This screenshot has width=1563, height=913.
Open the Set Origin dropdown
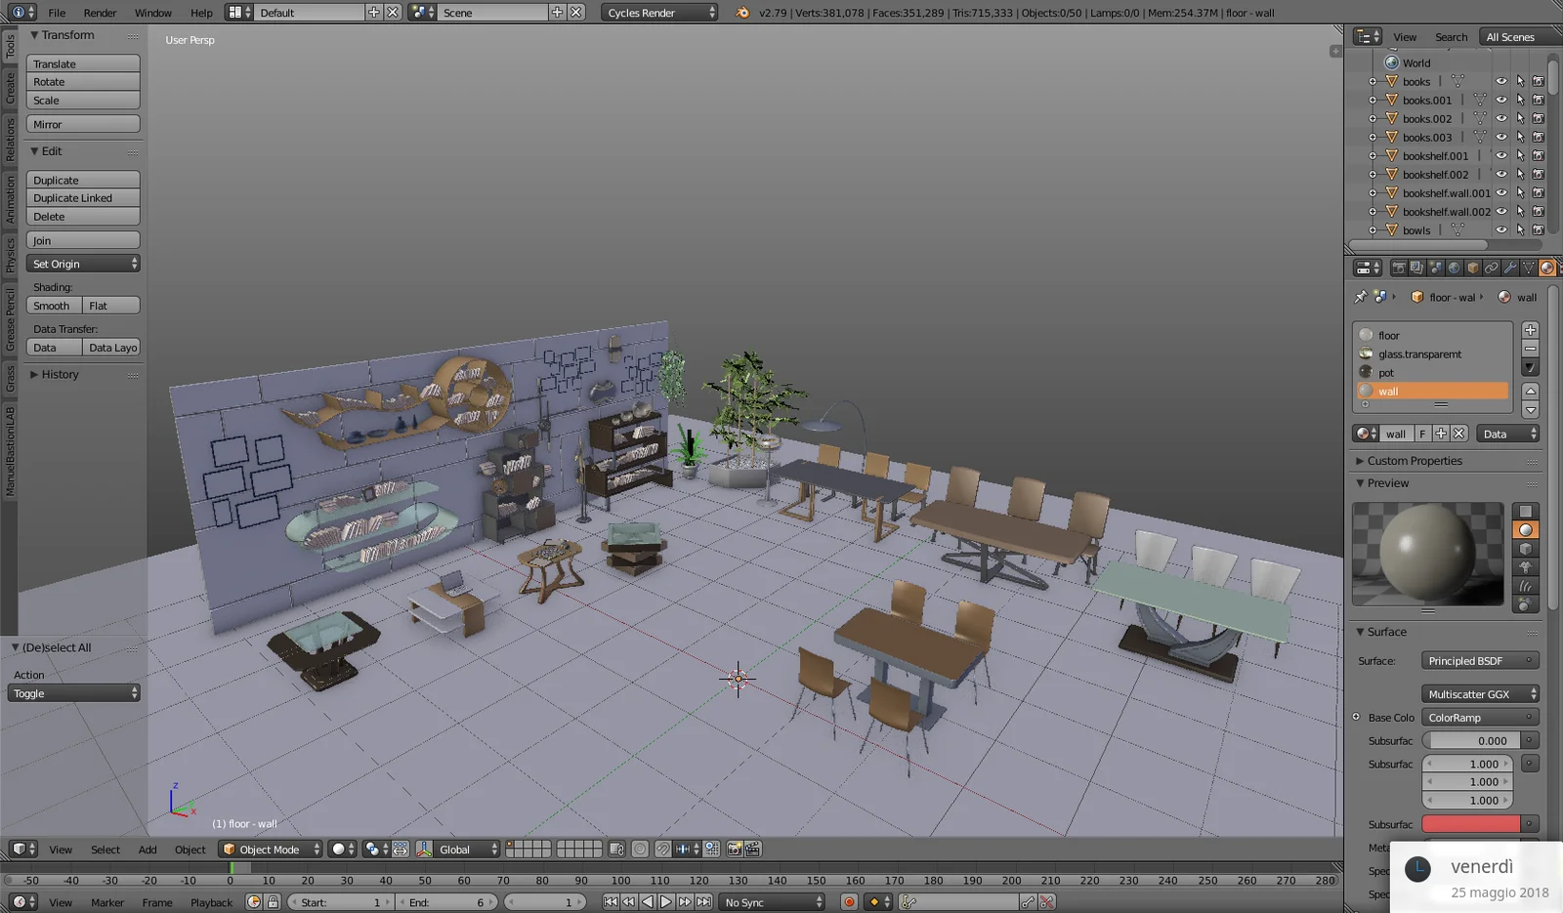(x=83, y=263)
